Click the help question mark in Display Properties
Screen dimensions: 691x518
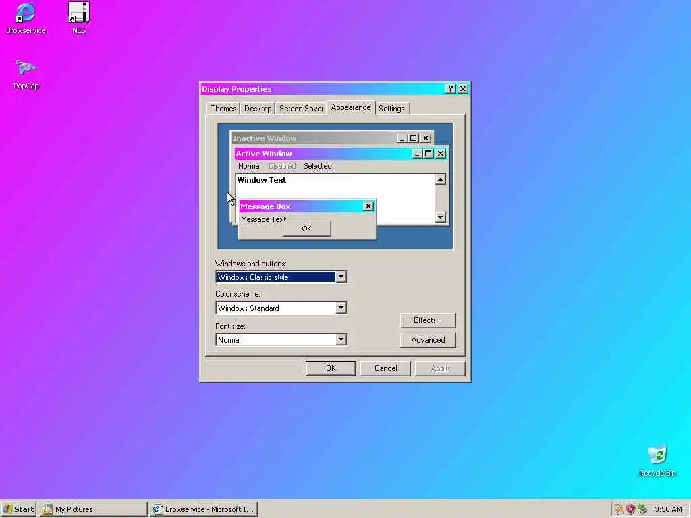[x=450, y=88]
